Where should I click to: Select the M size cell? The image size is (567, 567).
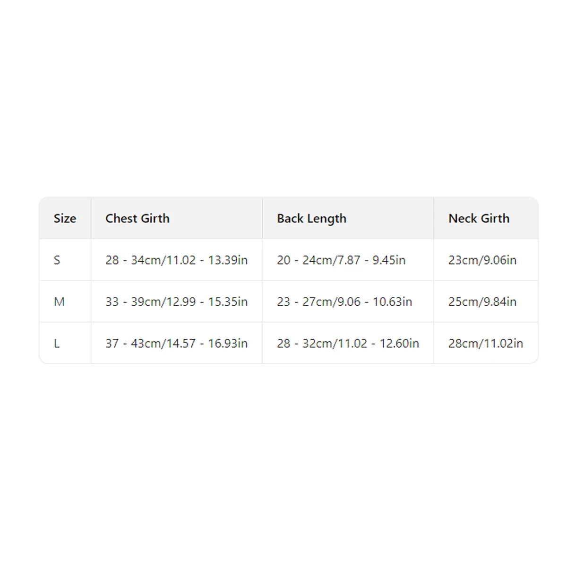click(x=65, y=301)
